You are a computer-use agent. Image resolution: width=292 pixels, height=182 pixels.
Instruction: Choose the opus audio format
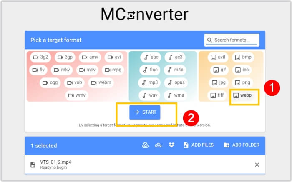click(x=176, y=82)
